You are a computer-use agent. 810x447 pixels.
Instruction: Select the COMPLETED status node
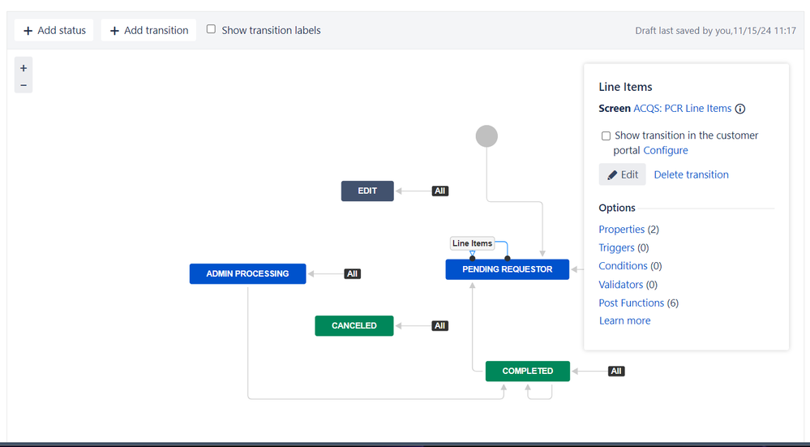click(527, 371)
